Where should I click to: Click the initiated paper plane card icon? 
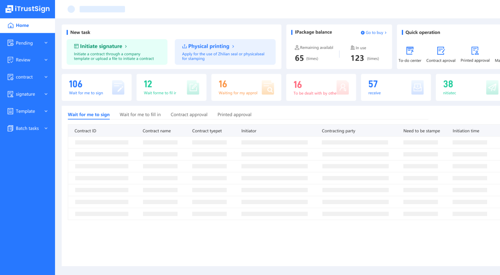point(492,87)
